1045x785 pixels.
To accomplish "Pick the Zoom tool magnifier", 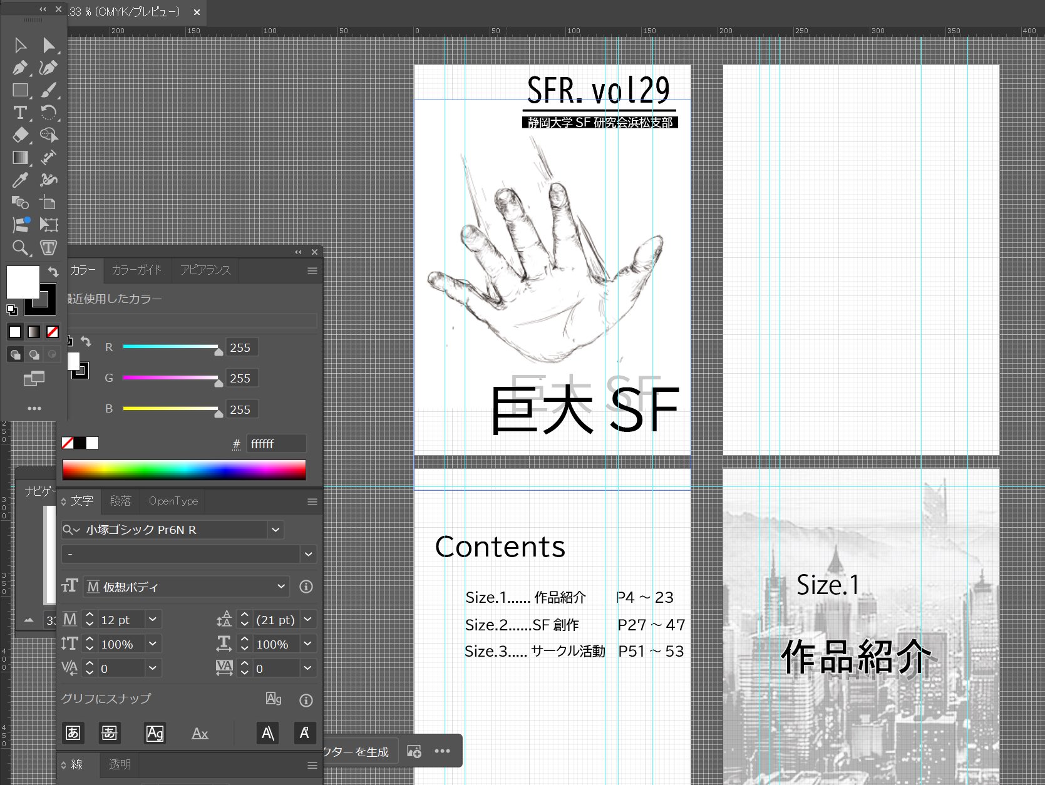I will click(19, 248).
